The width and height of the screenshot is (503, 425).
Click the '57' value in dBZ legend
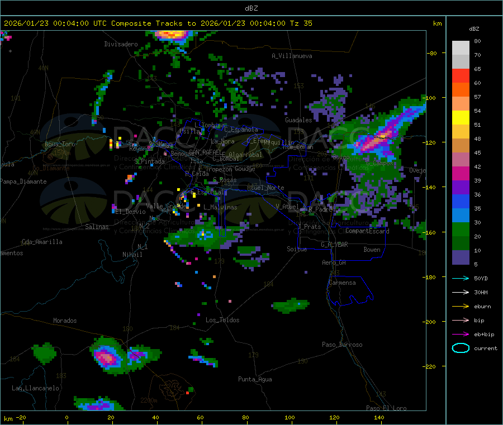coord(478,97)
